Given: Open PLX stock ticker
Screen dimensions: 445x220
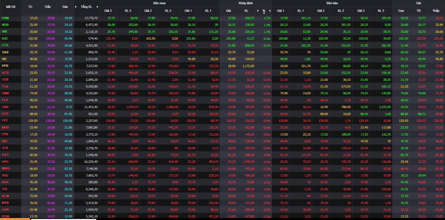Looking at the screenshot, I should [x=5, y=100].
